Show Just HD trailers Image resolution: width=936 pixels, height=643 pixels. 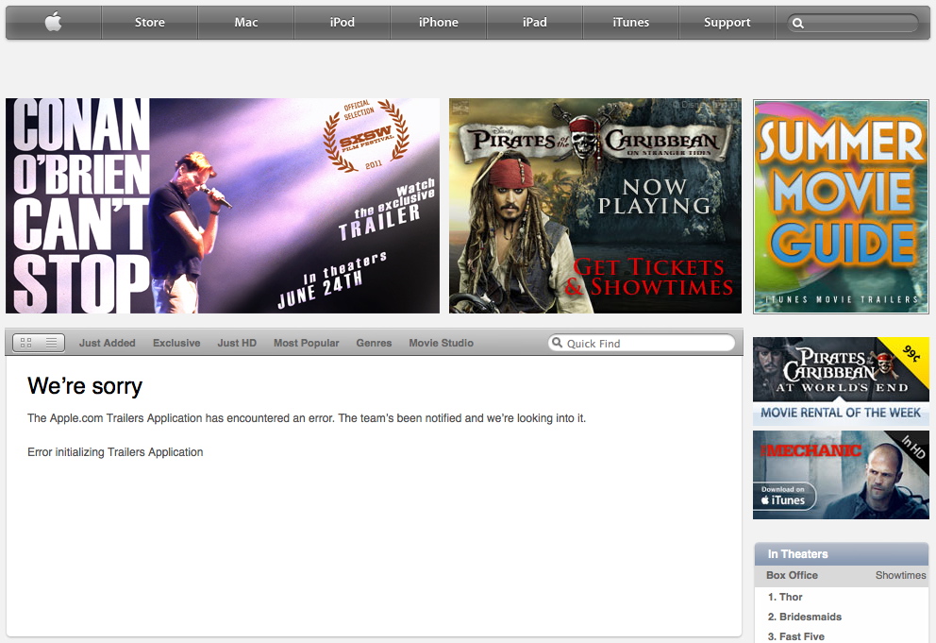pos(237,343)
